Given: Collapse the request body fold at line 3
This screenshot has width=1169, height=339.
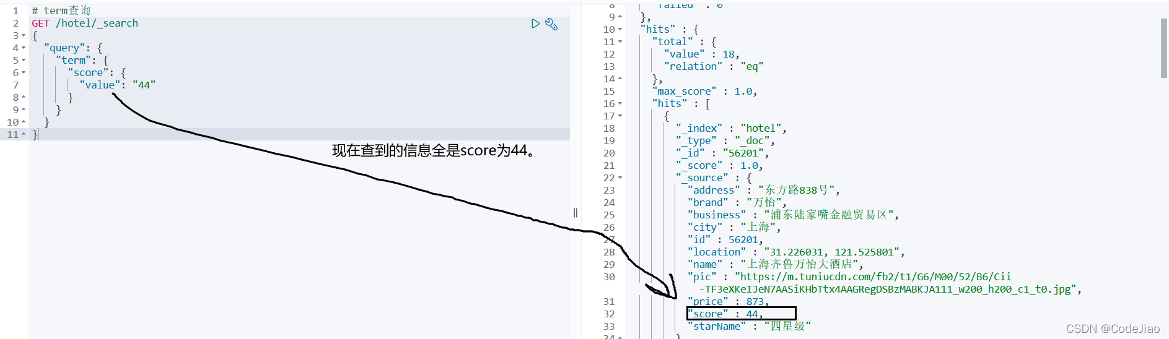Looking at the screenshot, I should (24, 35).
